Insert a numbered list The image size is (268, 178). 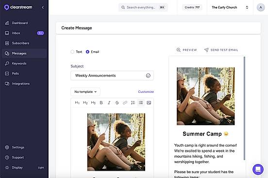(133, 103)
